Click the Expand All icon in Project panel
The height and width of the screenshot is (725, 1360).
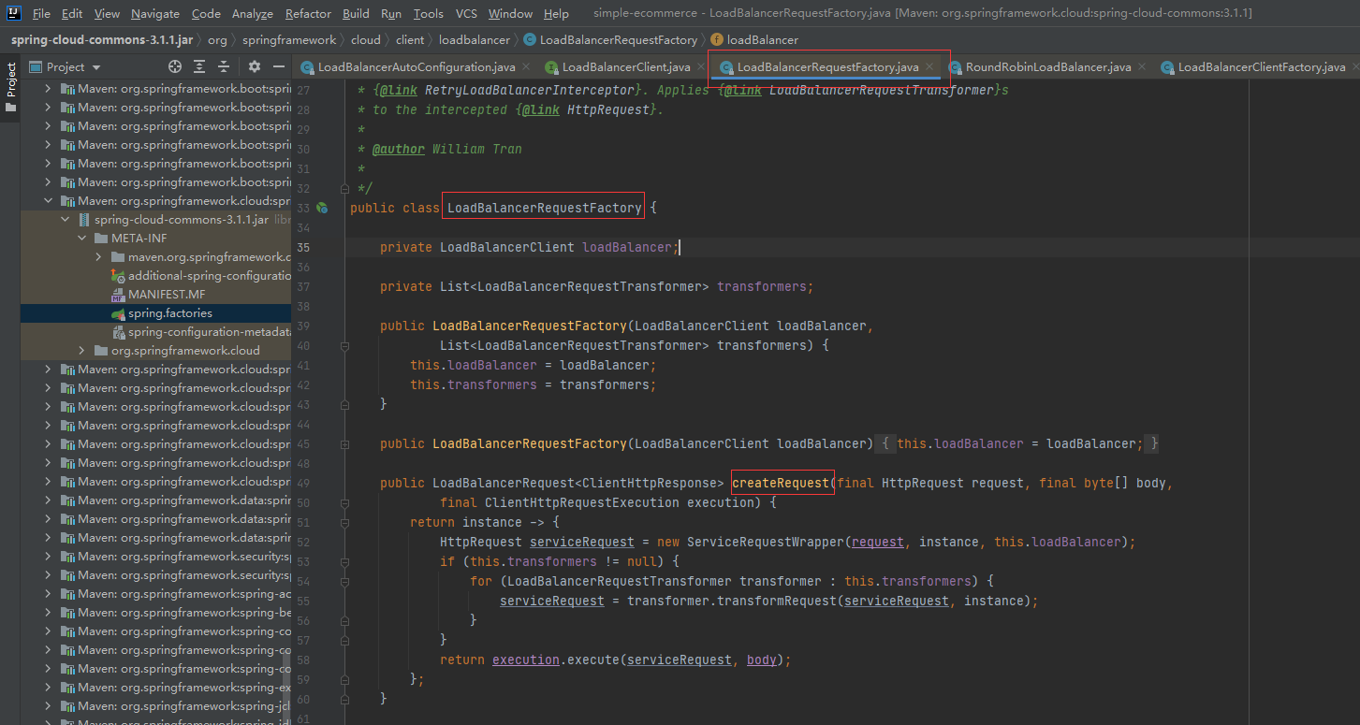(x=199, y=67)
